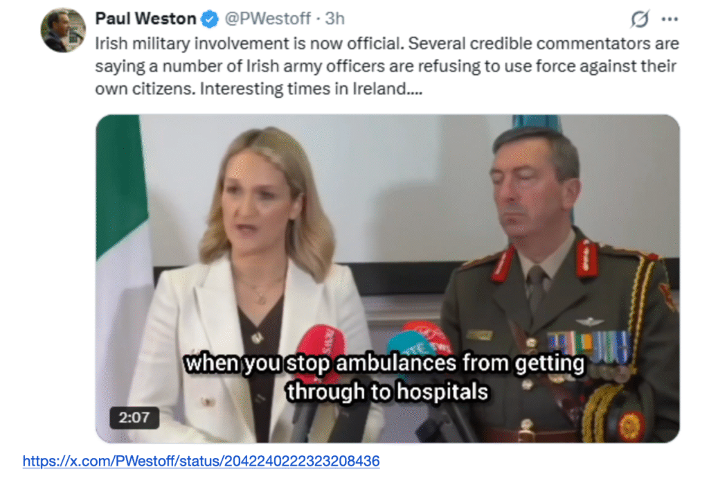Screen dimensions: 709x483
Task: Play the embedded press conference video
Action: point(388,279)
